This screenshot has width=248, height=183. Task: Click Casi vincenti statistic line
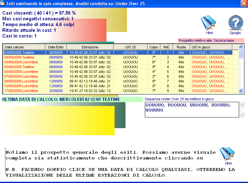click(x=39, y=13)
